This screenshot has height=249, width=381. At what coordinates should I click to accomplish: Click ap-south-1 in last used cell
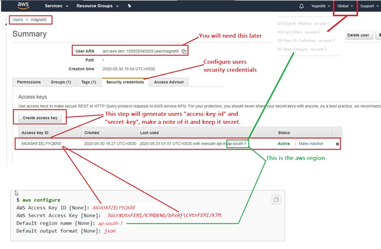click(237, 144)
